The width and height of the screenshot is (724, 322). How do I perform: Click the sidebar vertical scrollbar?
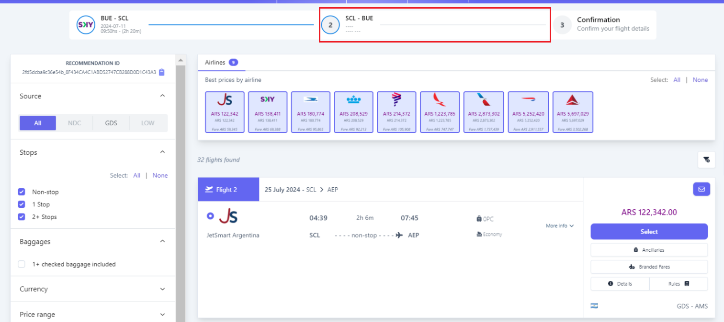pyautogui.click(x=181, y=191)
